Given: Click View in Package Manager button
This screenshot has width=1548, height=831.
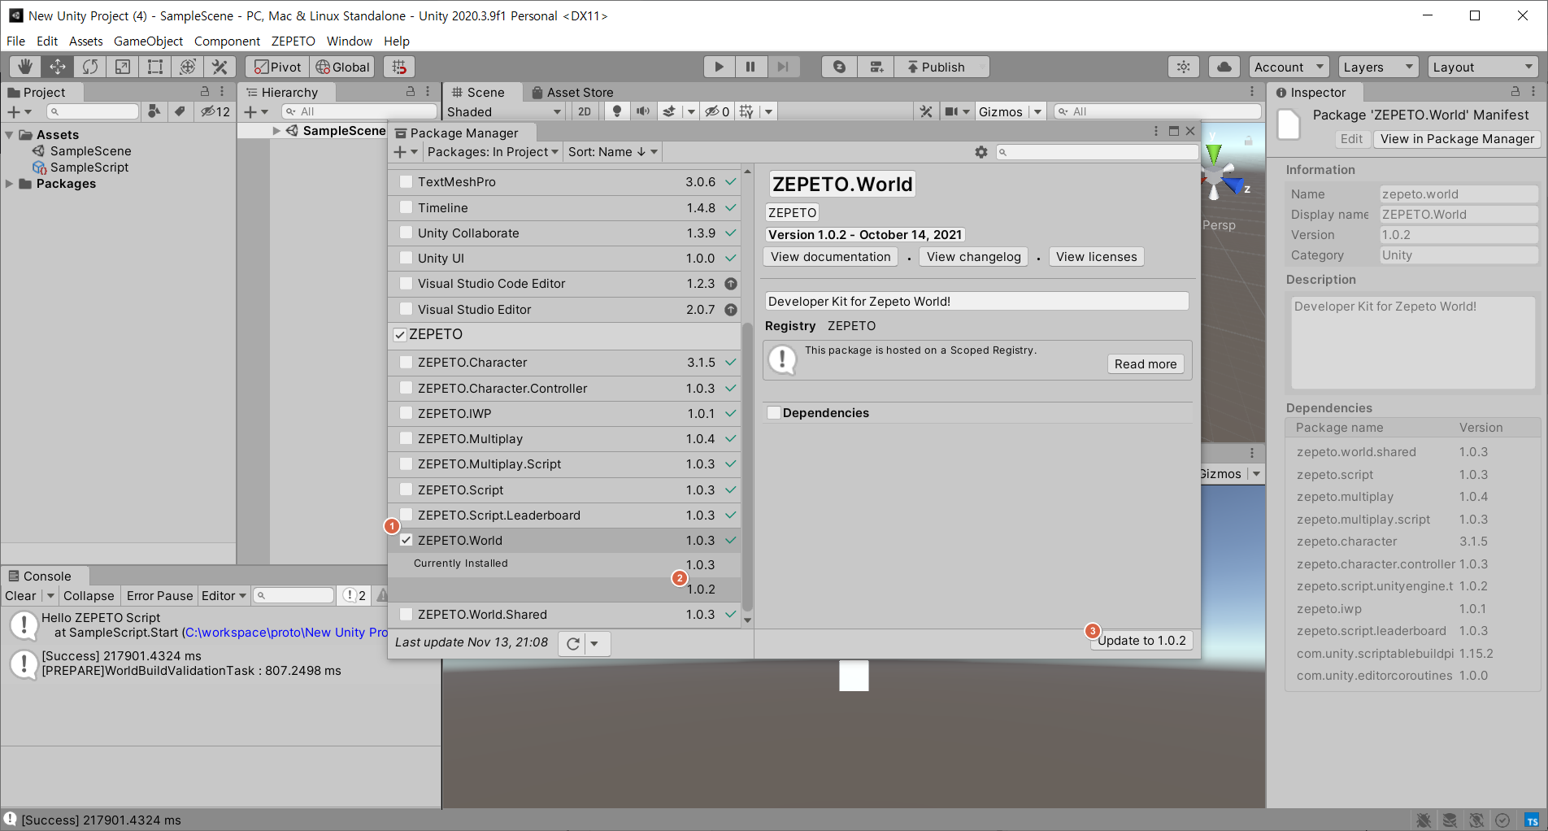Looking at the screenshot, I should click(1457, 139).
